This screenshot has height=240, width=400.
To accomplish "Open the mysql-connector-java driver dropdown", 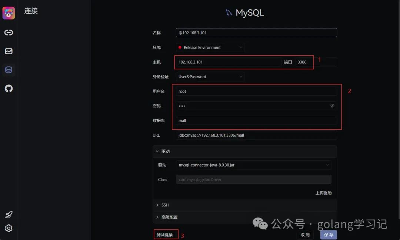I will 254,165.
